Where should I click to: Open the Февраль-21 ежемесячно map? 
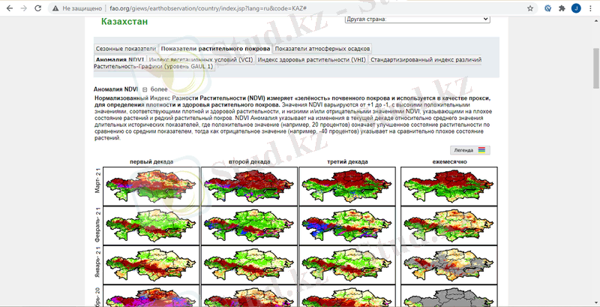point(448,225)
